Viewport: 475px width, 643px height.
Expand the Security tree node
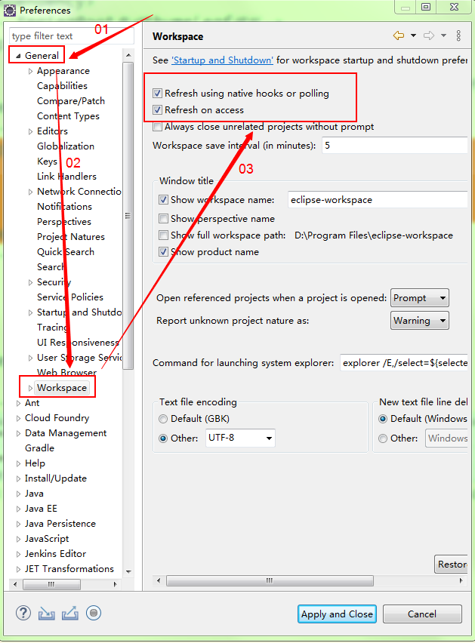click(x=30, y=282)
